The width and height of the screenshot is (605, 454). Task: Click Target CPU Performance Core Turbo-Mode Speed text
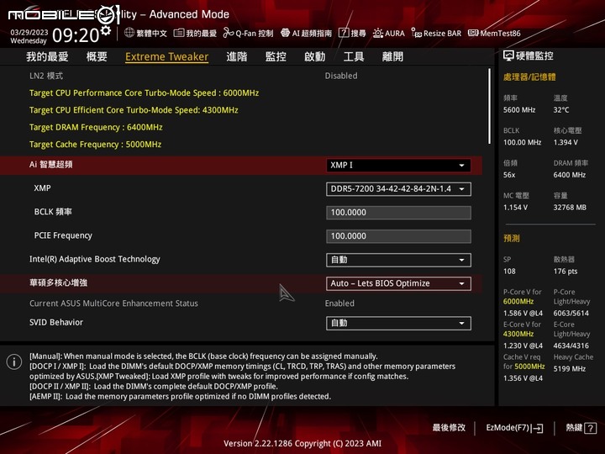[144, 93]
